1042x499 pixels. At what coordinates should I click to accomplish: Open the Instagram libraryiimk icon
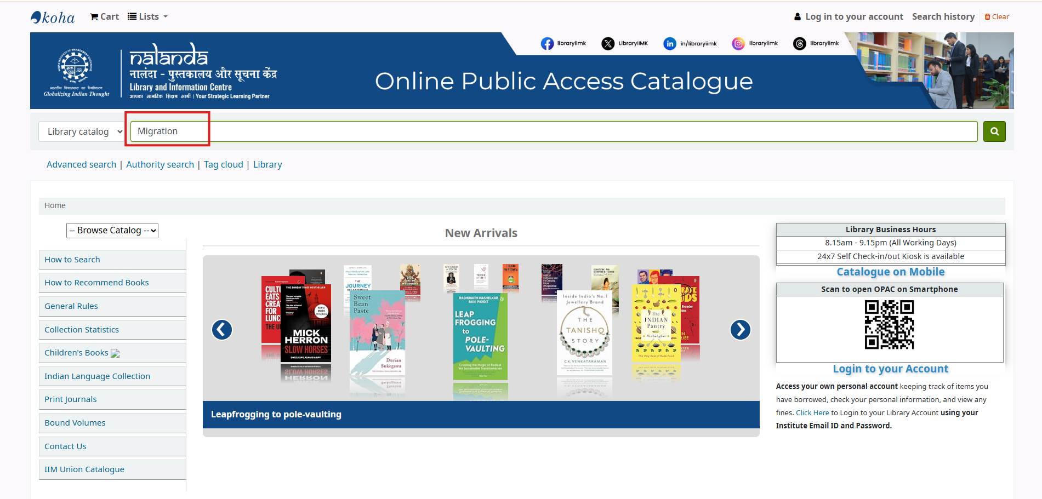738,44
